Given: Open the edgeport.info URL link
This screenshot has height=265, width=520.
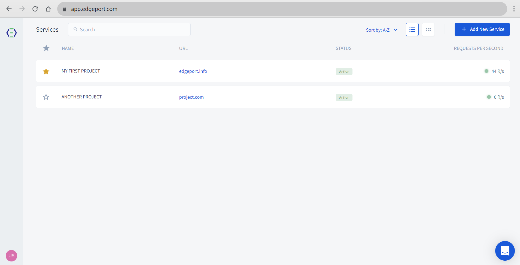Looking at the screenshot, I should click(x=193, y=71).
